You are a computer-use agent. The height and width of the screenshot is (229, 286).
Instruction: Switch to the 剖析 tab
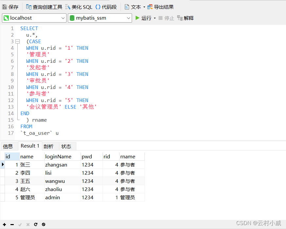(48, 146)
